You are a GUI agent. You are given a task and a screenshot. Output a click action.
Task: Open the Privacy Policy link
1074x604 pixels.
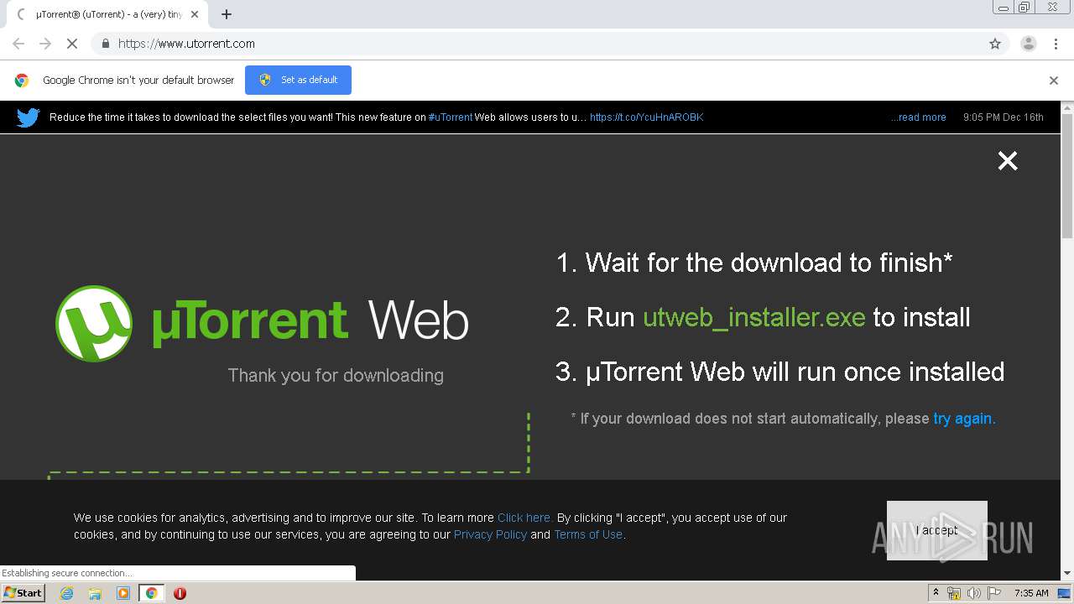tap(490, 534)
